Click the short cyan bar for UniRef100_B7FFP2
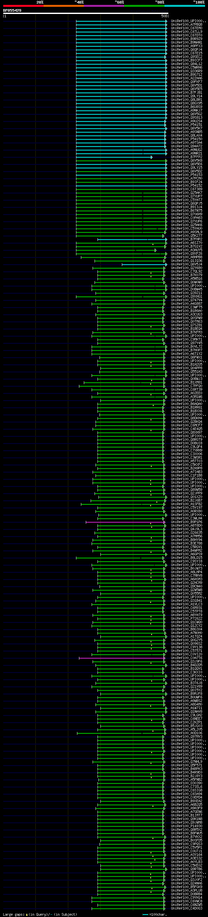This screenshot has height=917, width=208. [x=114, y=157]
